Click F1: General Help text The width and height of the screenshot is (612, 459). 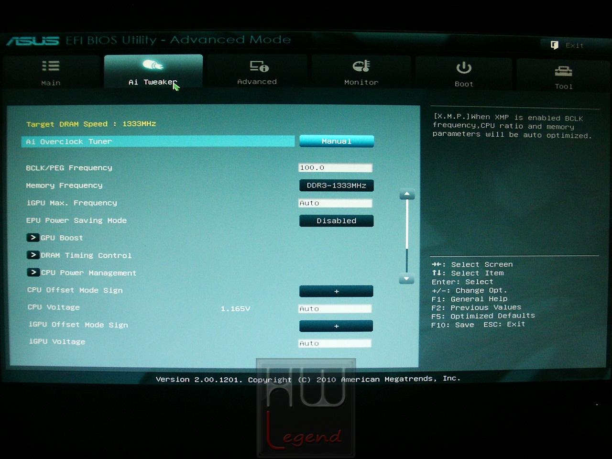tap(470, 299)
